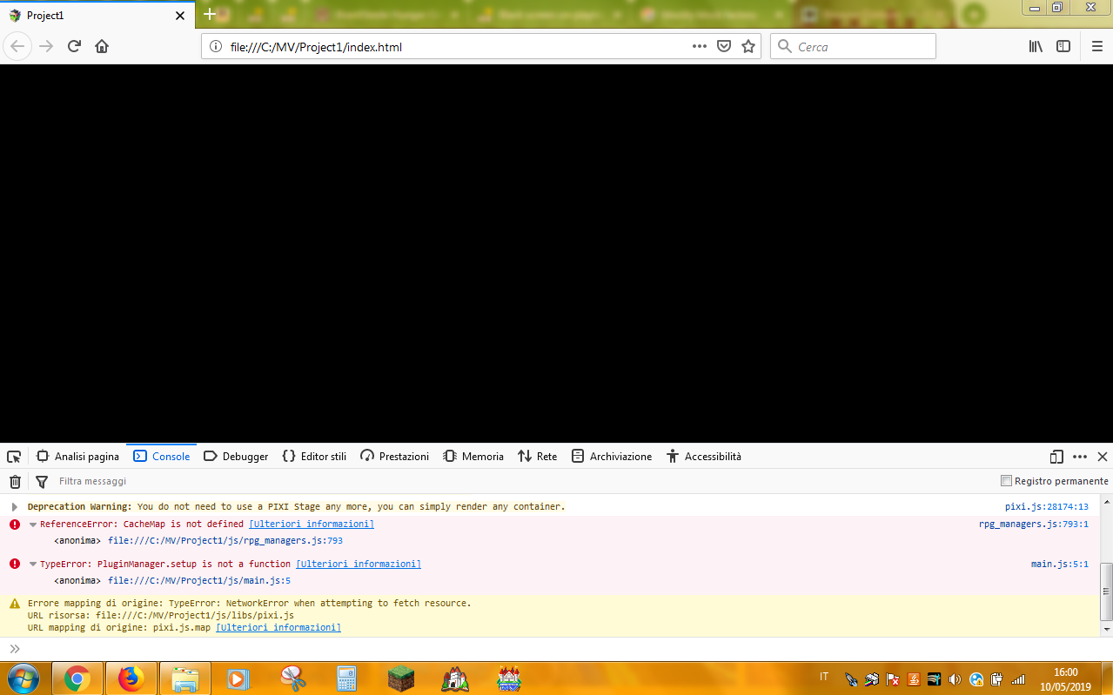Switch to Firefox in the taskbar
This screenshot has height=695, width=1113.
131,678
